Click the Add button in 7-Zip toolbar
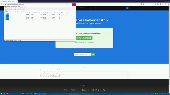This screenshot has width=170, height=95. (6, 8)
